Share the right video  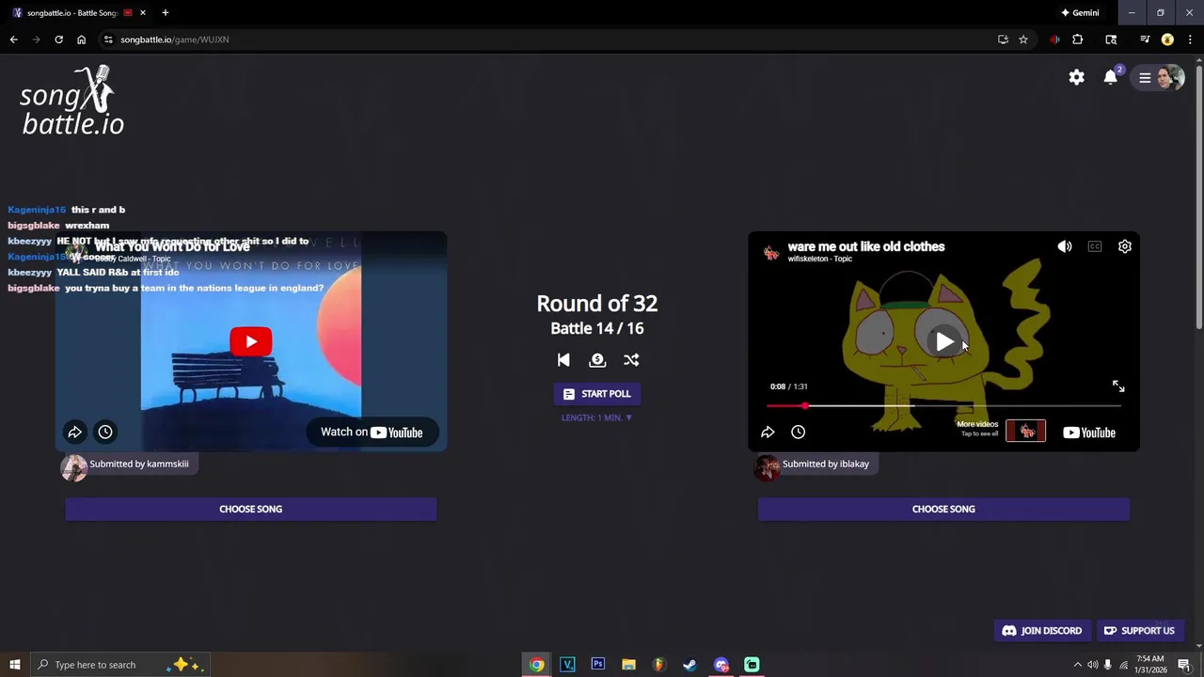click(768, 432)
